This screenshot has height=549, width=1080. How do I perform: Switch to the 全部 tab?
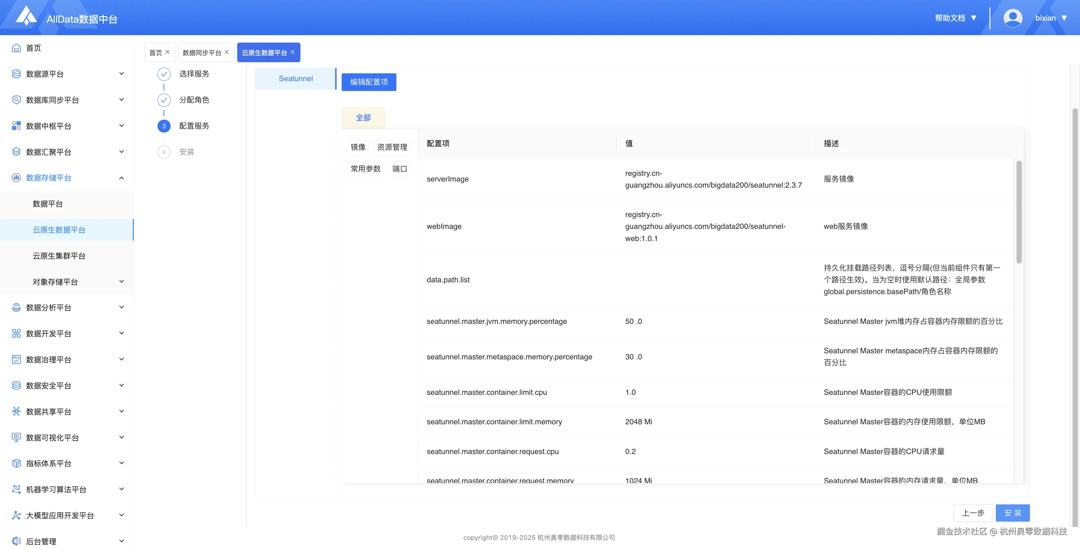[x=363, y=118]
